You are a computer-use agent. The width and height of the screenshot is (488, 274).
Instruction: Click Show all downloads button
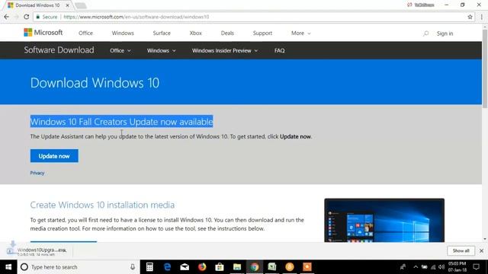[x=461, y=250]
